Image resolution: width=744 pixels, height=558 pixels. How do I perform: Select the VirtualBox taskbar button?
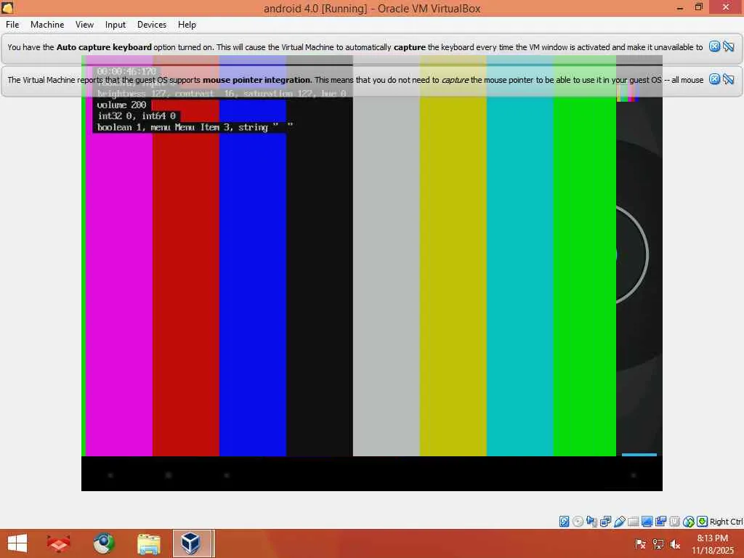point(193,543)
